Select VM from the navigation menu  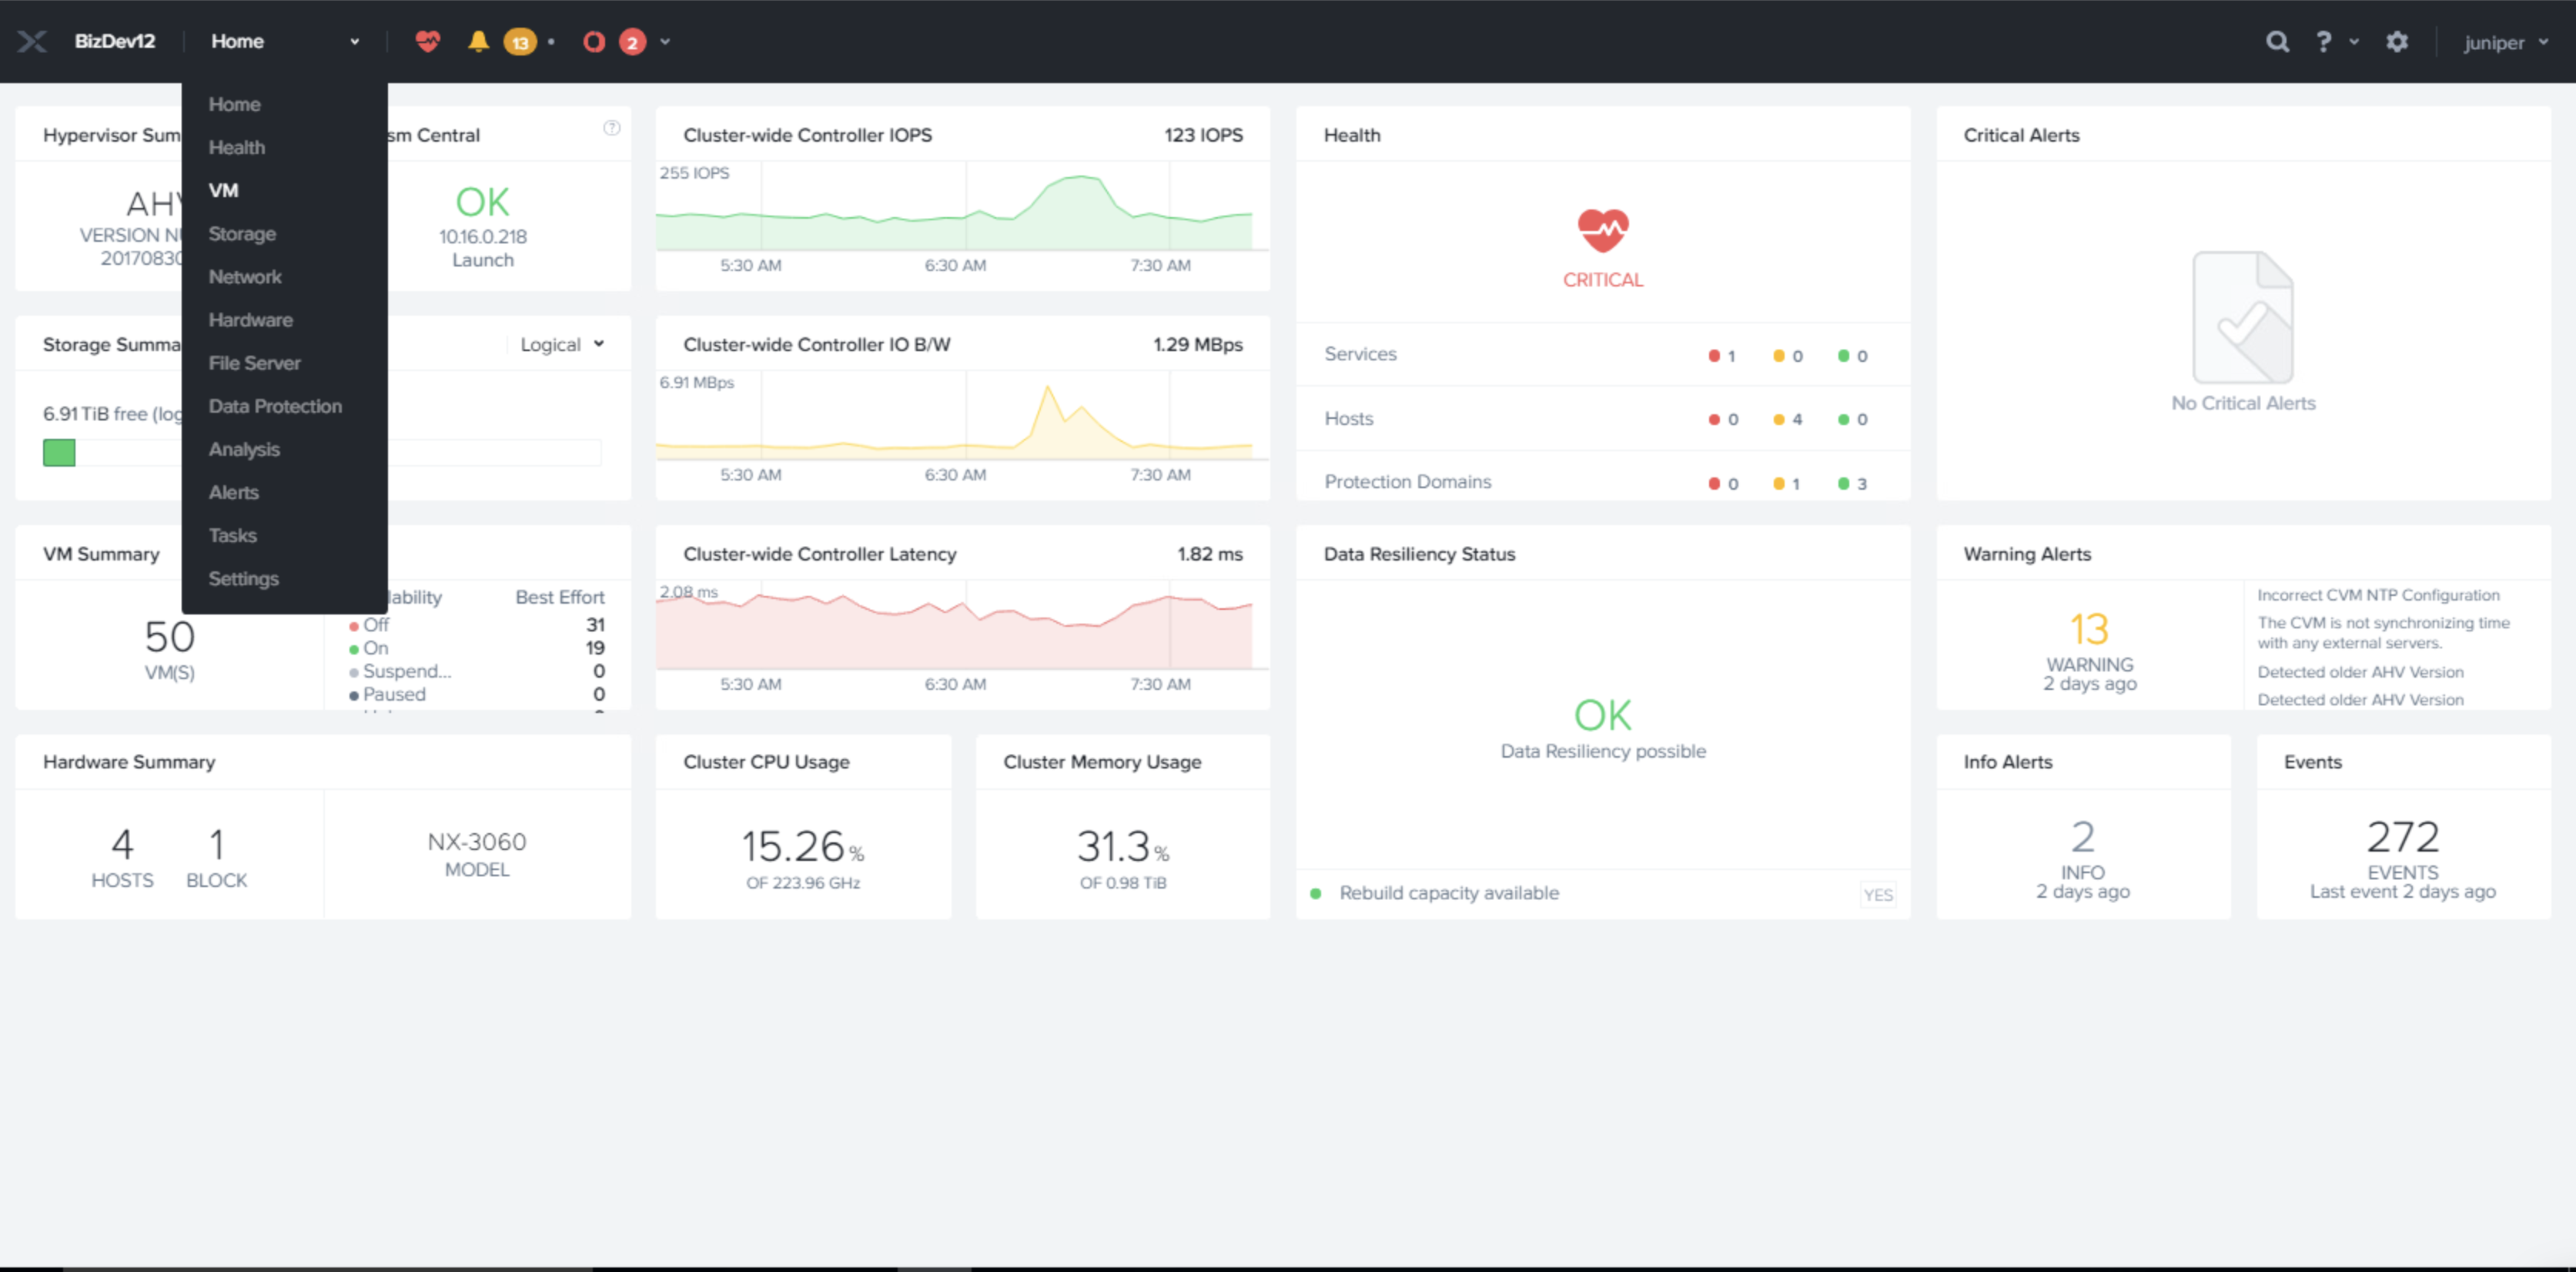(x=223, y=190)
